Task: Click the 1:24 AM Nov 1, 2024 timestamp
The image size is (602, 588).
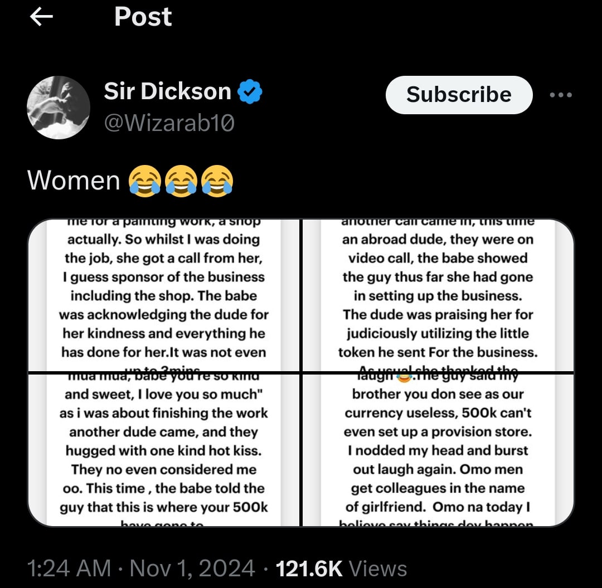Action: click(x=141, y=568)
